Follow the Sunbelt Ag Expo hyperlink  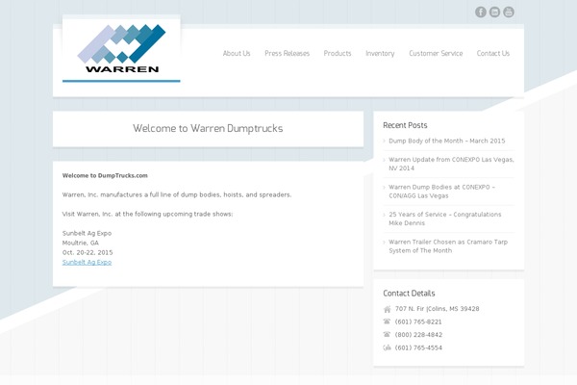(87, 263)
